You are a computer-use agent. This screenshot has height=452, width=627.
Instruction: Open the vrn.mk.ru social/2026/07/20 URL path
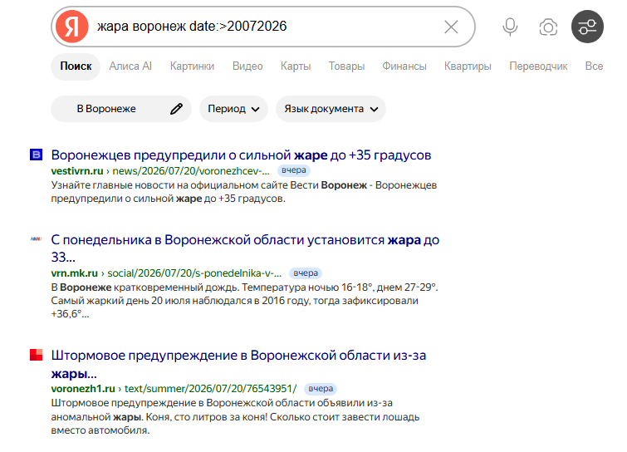[194, 273]
